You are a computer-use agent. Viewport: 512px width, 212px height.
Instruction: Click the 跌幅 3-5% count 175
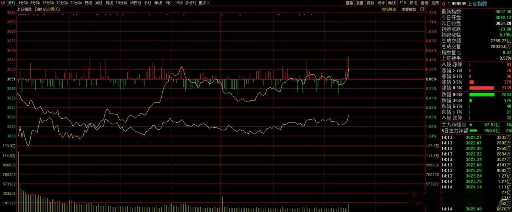(x=508, y=100)
